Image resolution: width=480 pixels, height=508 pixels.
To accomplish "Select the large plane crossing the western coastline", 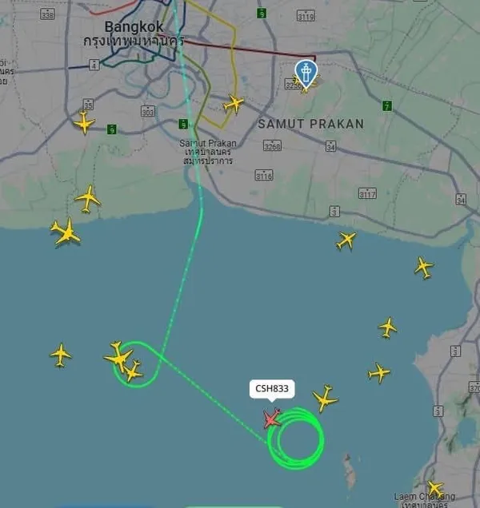I will [66, 231].
